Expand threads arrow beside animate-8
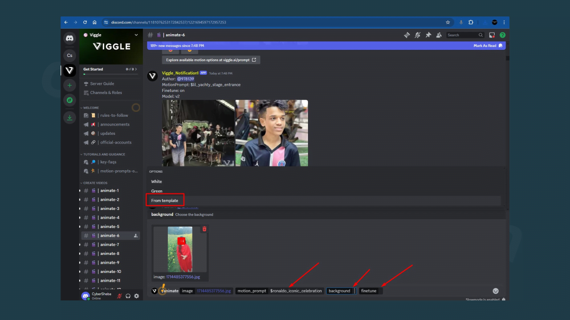The image size is (570, 320). [80, 253]
